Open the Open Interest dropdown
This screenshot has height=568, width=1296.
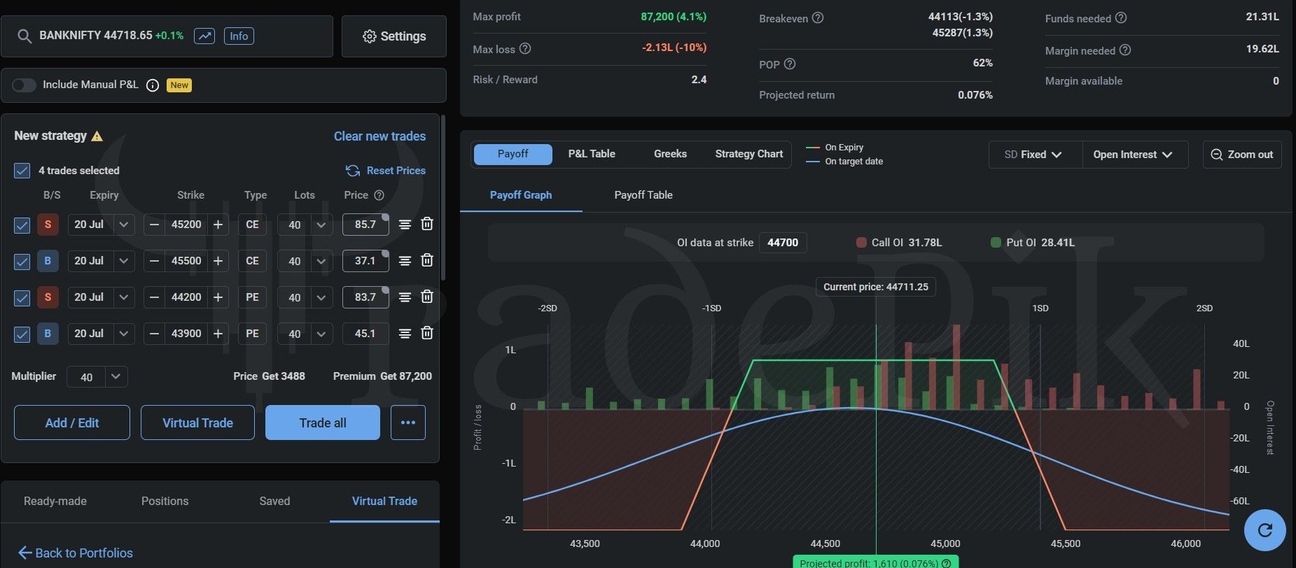point(1133,155)
